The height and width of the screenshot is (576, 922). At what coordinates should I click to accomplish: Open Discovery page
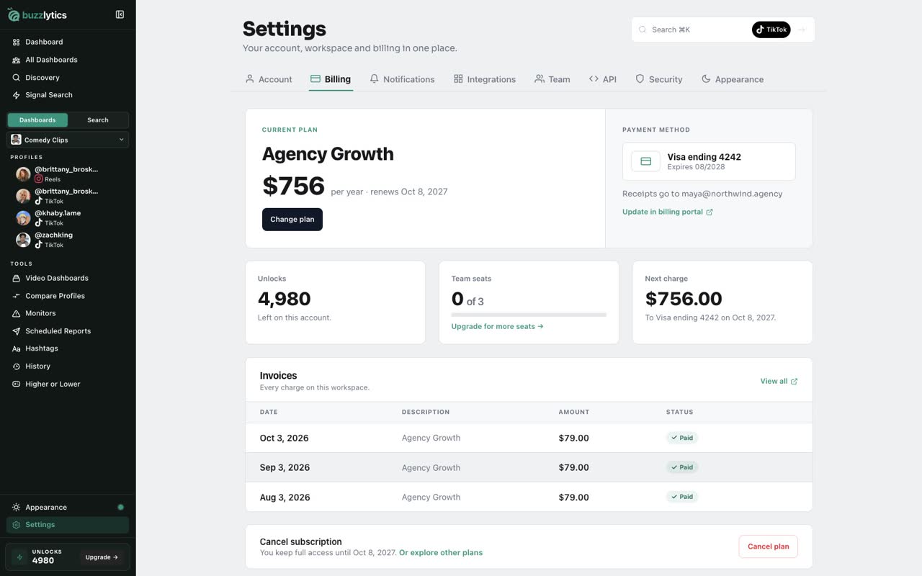point(68,77)
